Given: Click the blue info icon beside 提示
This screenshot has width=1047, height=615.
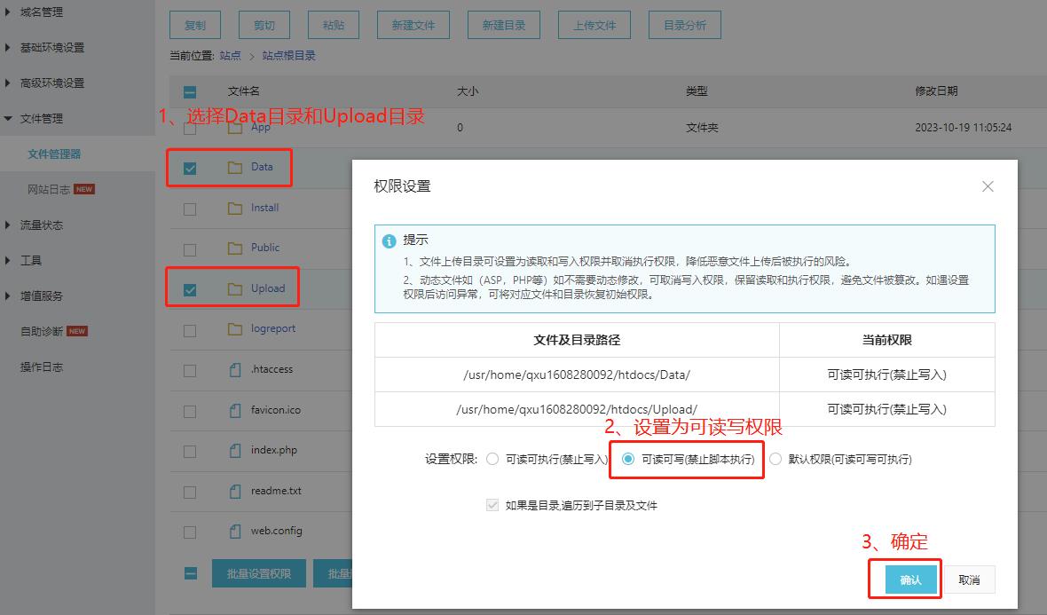Looking at the screenshot, I should tap(389, 241).
